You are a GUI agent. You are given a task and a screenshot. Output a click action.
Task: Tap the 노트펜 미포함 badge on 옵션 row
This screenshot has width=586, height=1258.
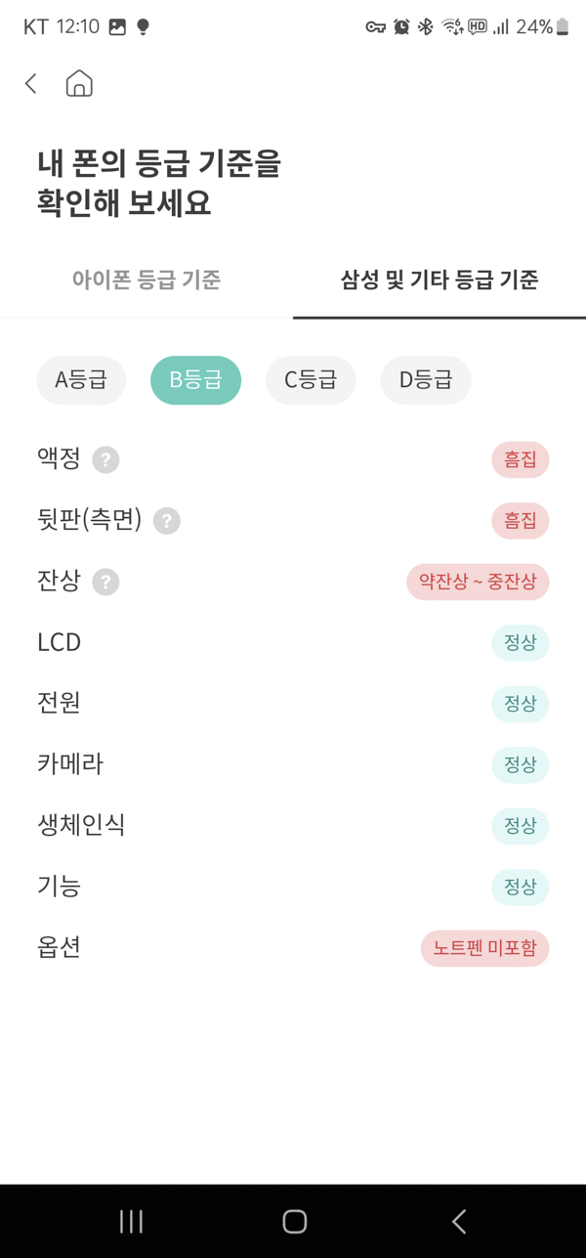point(485,948)
